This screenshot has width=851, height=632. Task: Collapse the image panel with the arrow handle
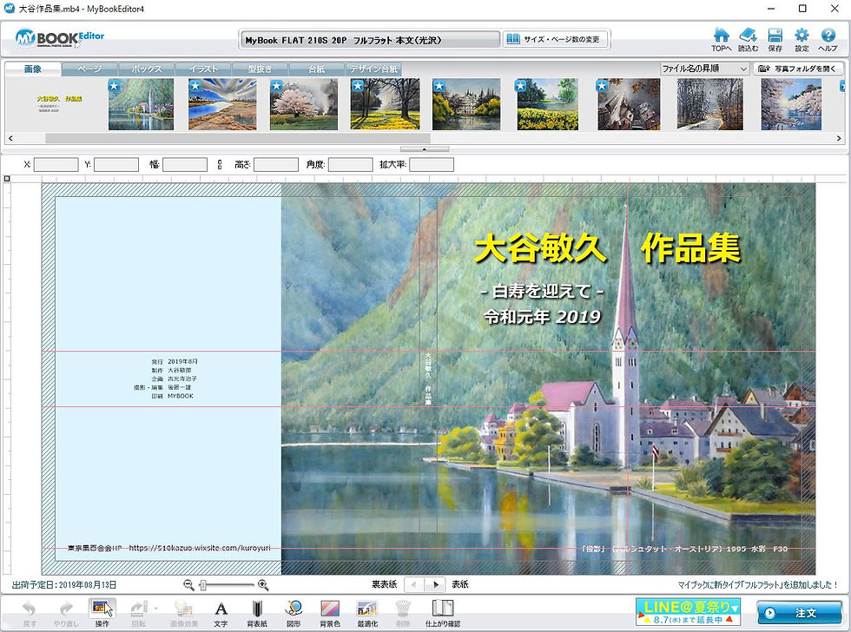(425, 149)
